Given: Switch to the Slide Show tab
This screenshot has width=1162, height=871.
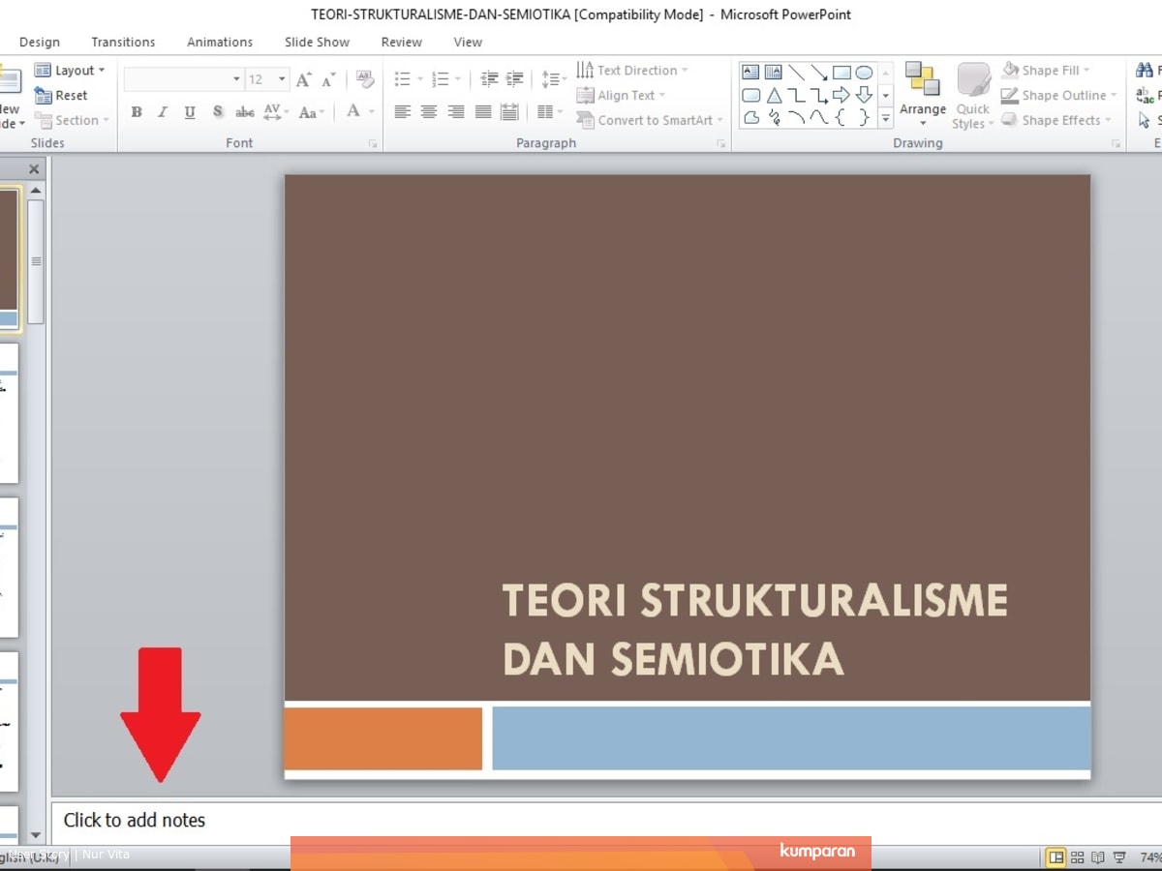Looking at the screenshot, I should (317, 43).
